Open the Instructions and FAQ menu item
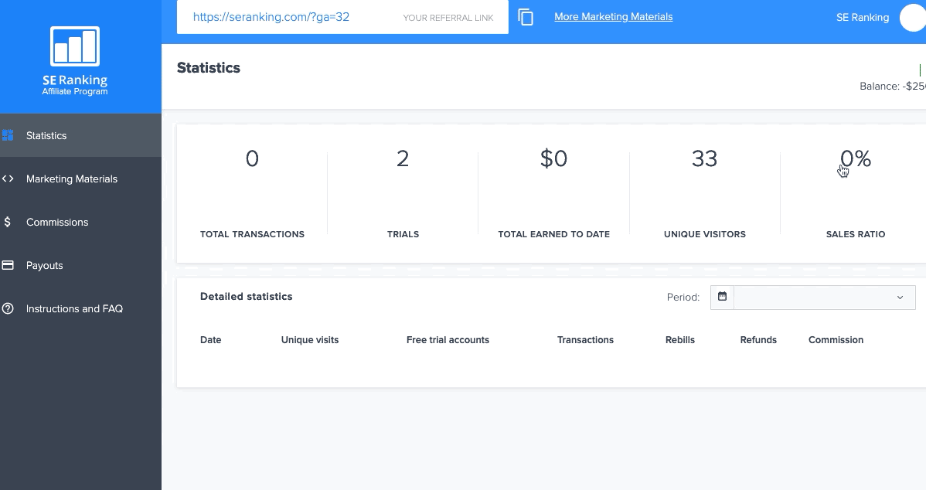Viewport: 926px width, 490px height. coord(80,308)
